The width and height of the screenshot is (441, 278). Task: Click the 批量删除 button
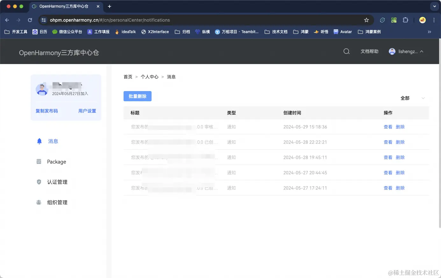[138, 96]
